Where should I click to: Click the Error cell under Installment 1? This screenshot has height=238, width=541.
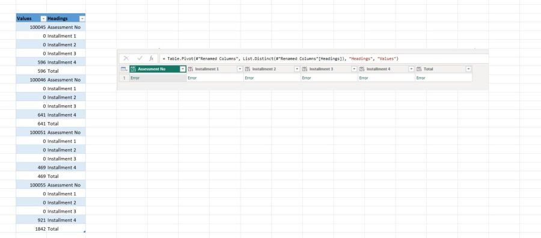pyautogui.click(x=215, y=78)
